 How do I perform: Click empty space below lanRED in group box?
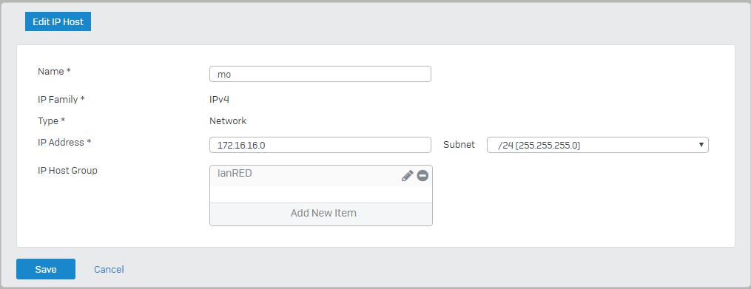(321, 194)
